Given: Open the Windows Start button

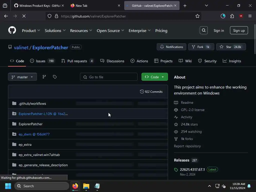Looking at the screenshot, I should (x=8, y=186).
